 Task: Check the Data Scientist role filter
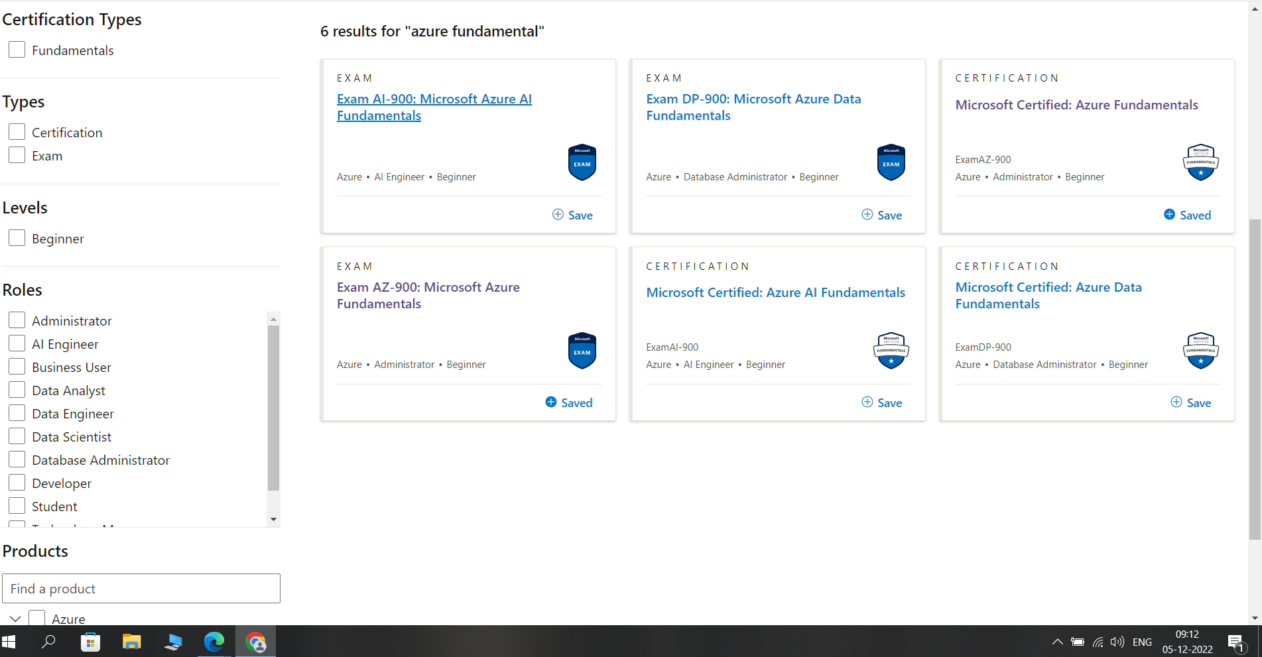point(17,436)
